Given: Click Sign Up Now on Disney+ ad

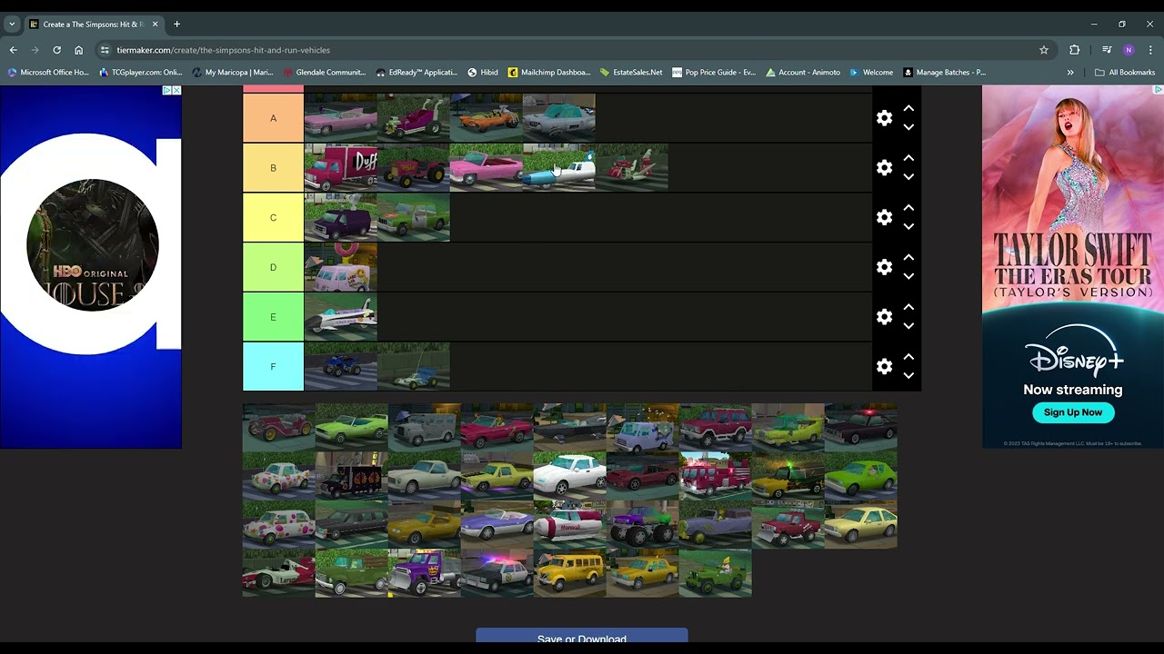Looking at the screenshot, I should [1073, 412].
